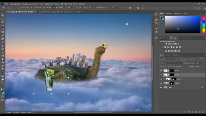Click add layer mask button at panel bottom
Viewport: 206px width, 116px height.
189,112
